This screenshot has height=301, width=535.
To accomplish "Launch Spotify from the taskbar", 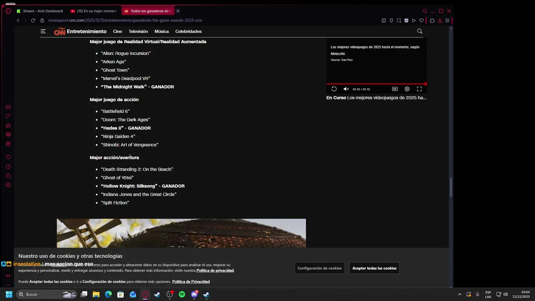I will pos(182,294).
